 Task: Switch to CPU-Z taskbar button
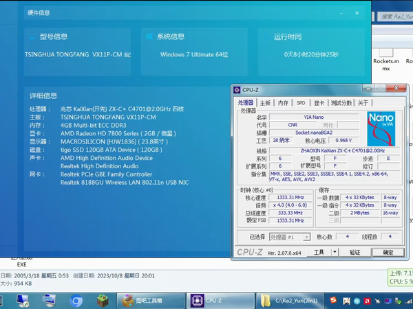[221, 301]
